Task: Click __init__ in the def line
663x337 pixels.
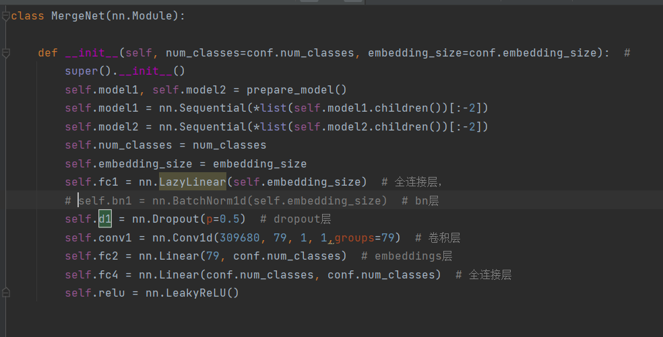Action: pos(92,52)
